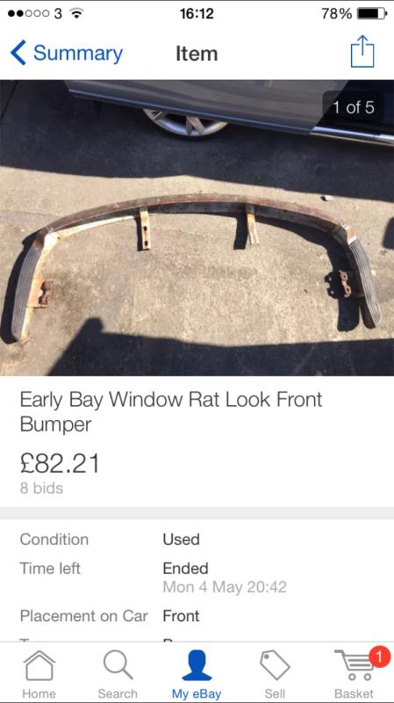394x703 pixels.
Task: Tap the £82.21 price
Action: tap(60, 464)
